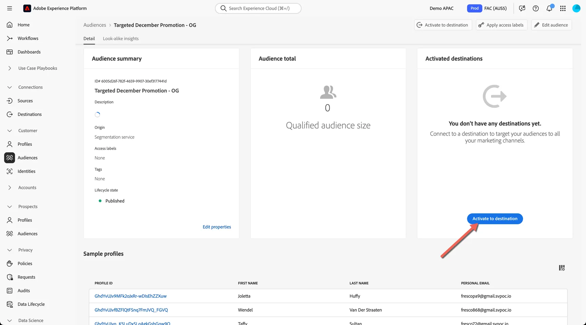Open the hamburger navigation menu
Image resolution: width=586 pixels, height=325 pixels.
click(x=9, y=8)
